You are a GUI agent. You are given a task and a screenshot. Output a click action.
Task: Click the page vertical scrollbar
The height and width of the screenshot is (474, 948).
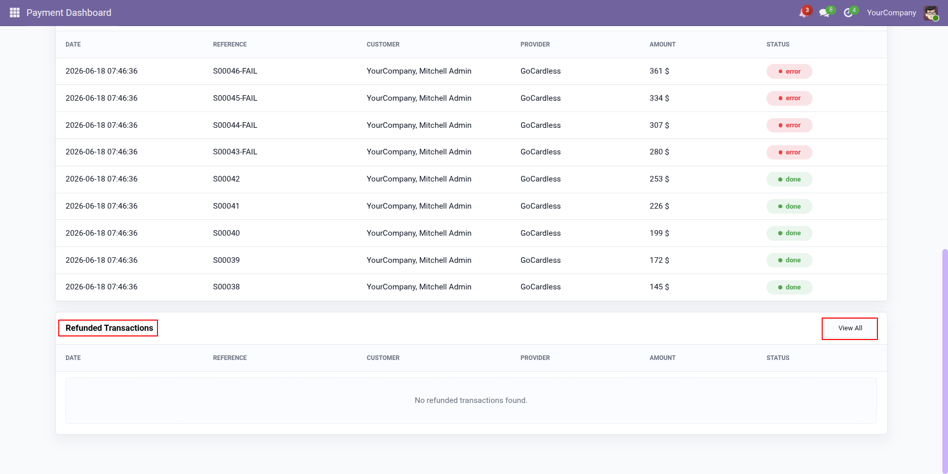(x=945, y=361)
